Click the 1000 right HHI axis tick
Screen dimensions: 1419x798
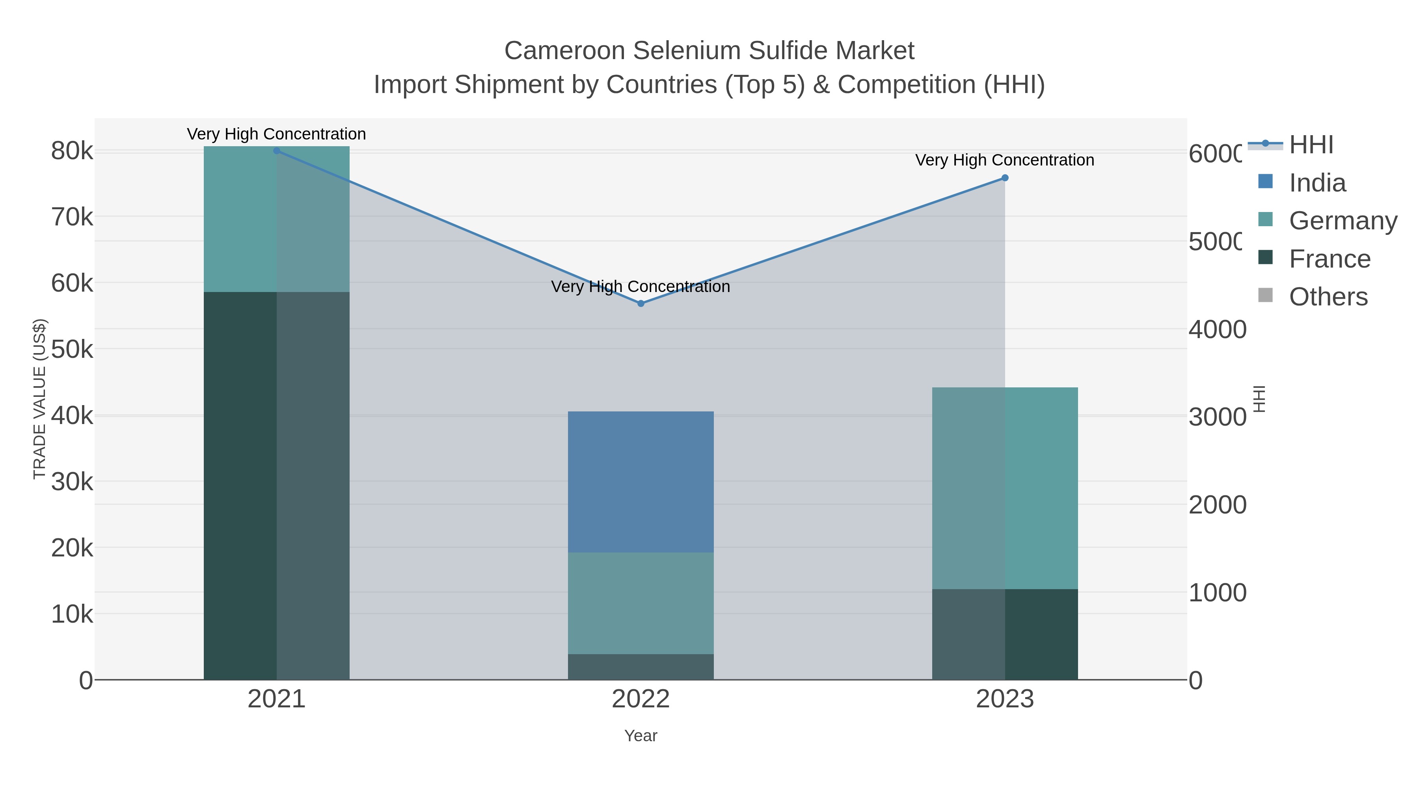[1218, 593]
